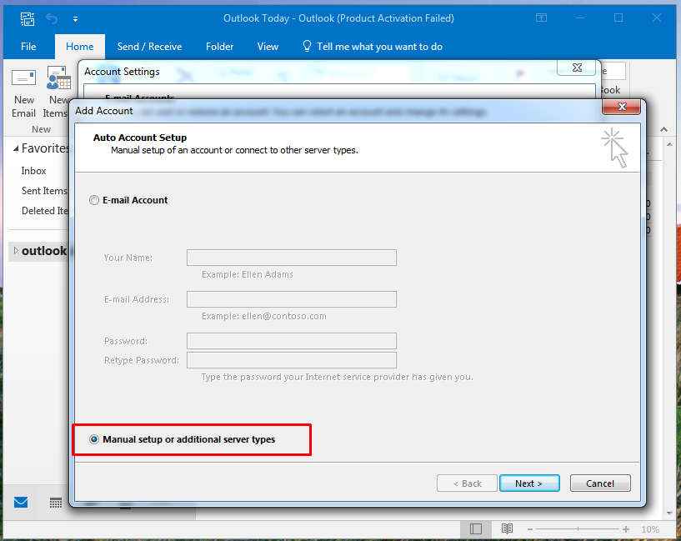Open the View ribbon tab

268,47
